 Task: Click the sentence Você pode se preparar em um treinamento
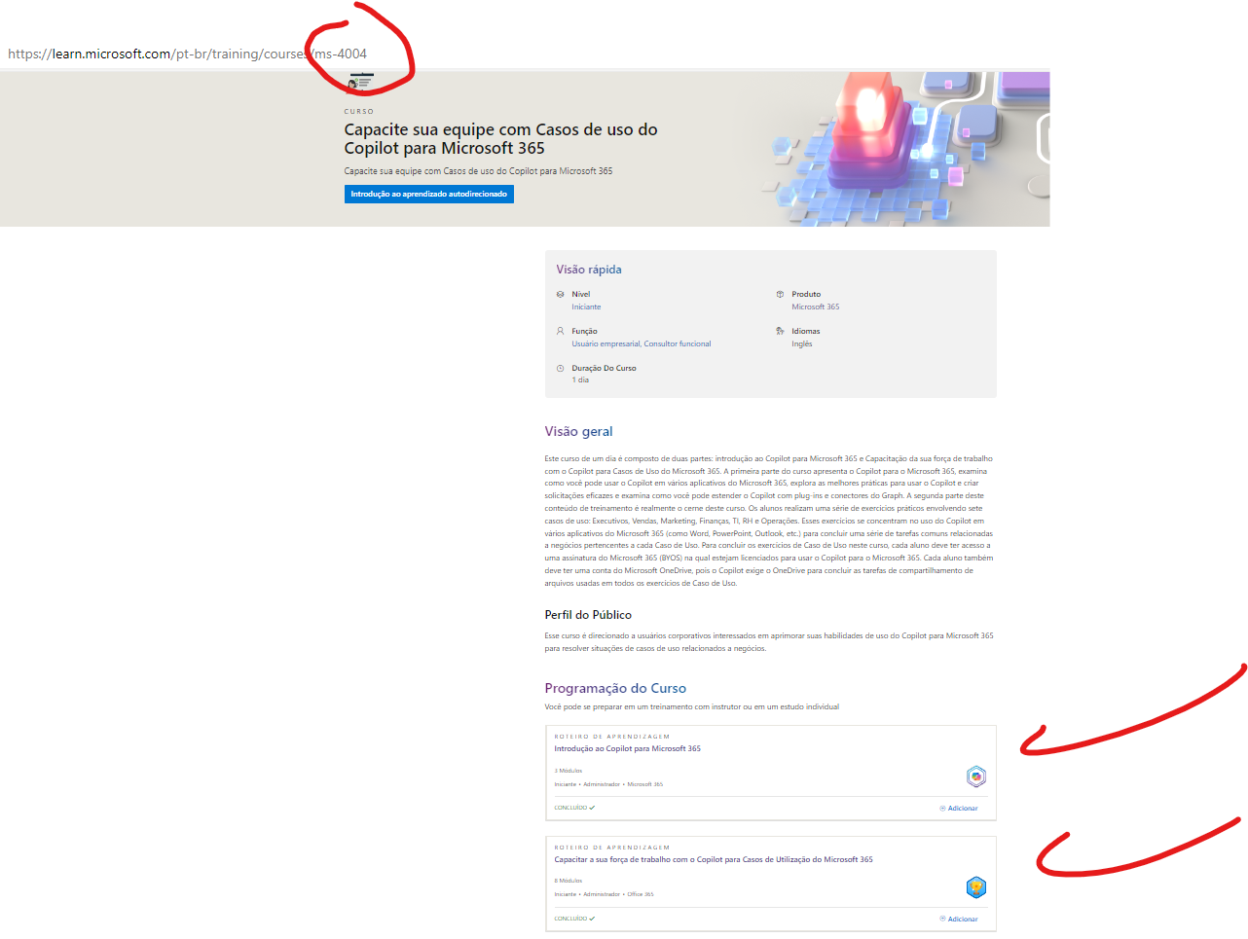pyautogui.click(x=691, y=707)
